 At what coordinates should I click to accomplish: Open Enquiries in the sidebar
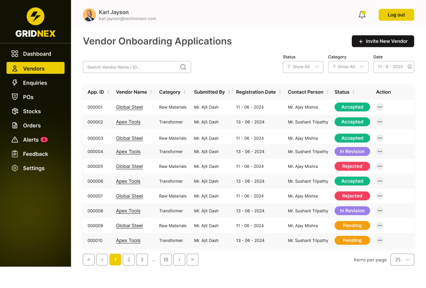coord(35,83)
